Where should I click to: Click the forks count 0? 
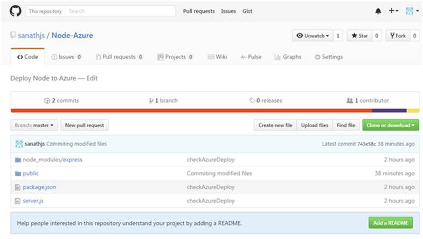414,35
